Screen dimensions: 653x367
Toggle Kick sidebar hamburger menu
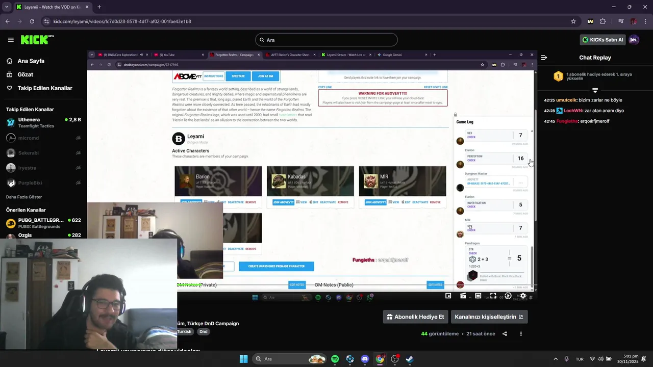tap(11, 40)
